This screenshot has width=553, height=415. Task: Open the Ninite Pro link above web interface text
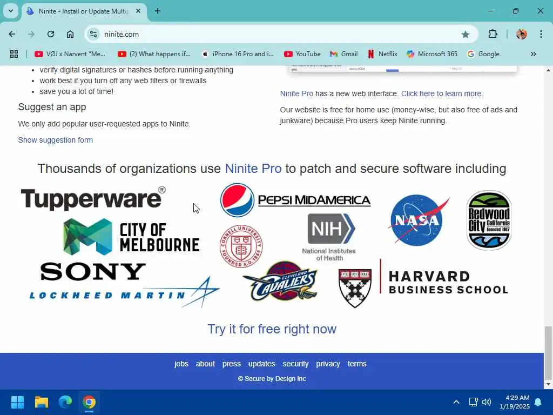[296, 93]
